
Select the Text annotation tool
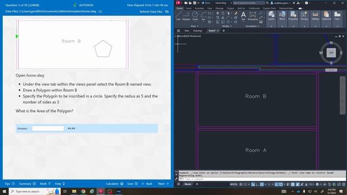(x=243, y=16)
